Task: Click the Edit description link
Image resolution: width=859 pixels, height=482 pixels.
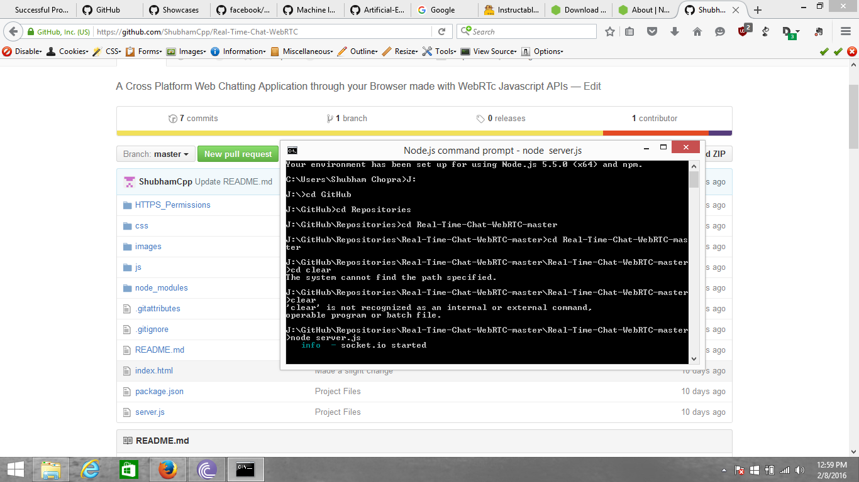Action: [592, 87]
